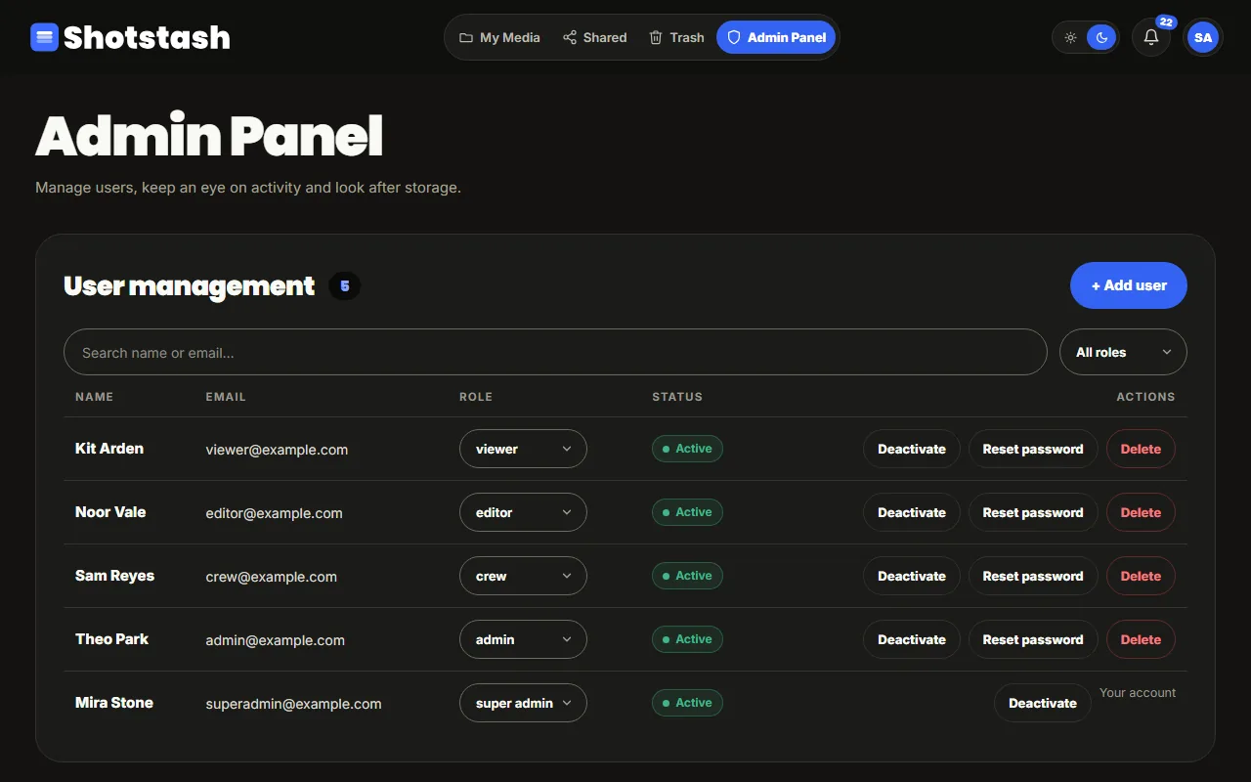This screenshot has width=1251, height=782.
Task: Change Theo Park's admin role dropdown
Action: (523, 639)
